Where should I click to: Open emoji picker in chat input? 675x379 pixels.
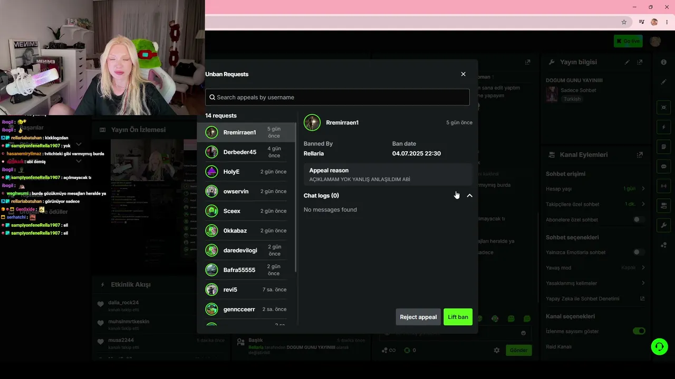coord(523,333)
